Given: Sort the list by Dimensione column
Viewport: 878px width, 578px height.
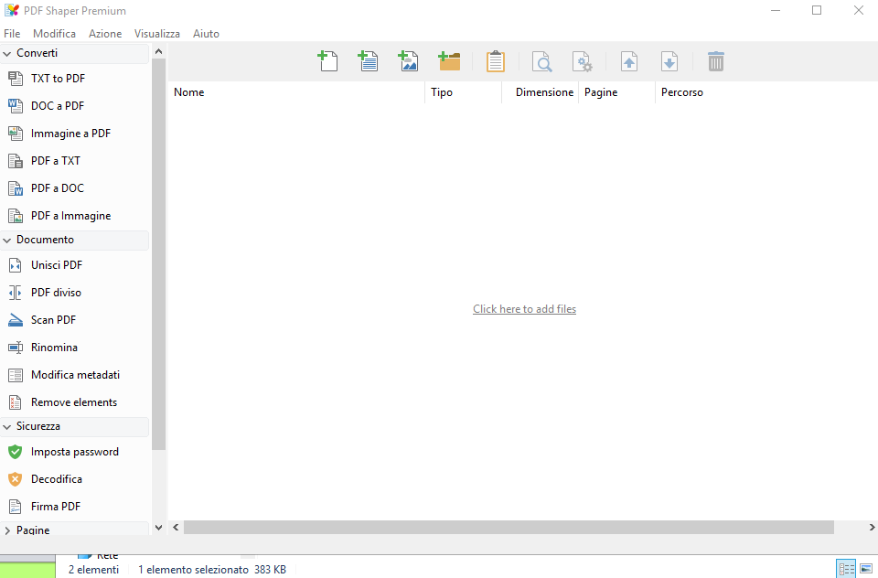Looking at the screenshot, I should coord(541,92).
